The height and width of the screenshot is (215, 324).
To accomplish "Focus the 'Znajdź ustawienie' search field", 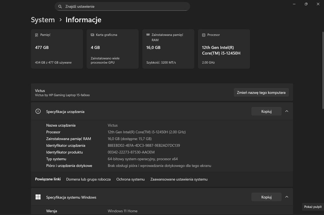I will [122, 6].
